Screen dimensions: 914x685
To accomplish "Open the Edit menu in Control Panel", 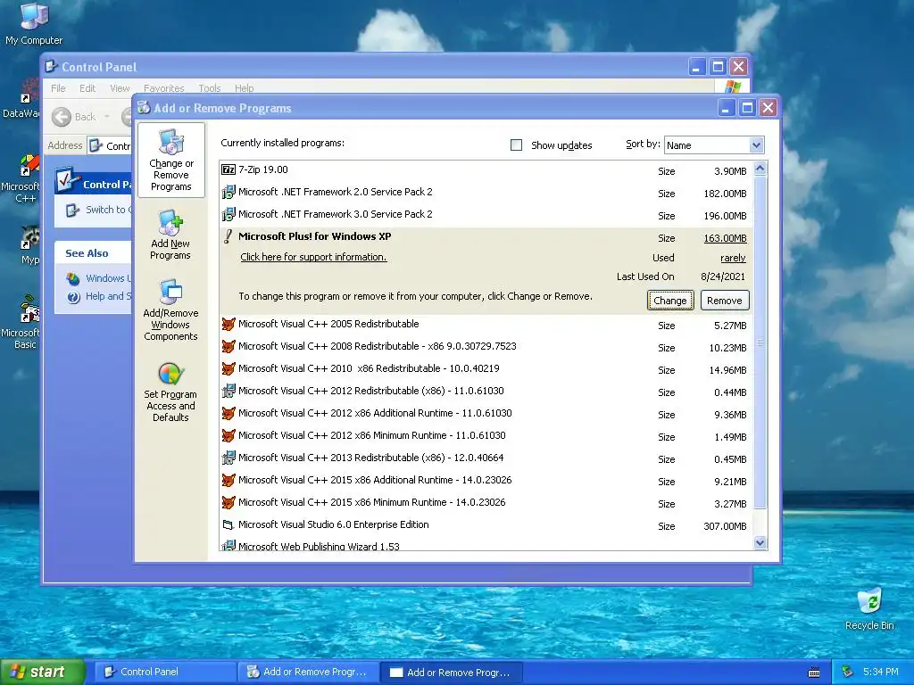I will [87, 88].
